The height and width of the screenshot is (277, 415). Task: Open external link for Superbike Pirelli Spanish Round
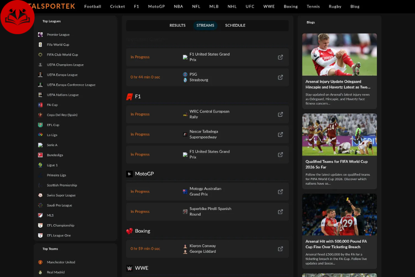(x=280, y=211)
